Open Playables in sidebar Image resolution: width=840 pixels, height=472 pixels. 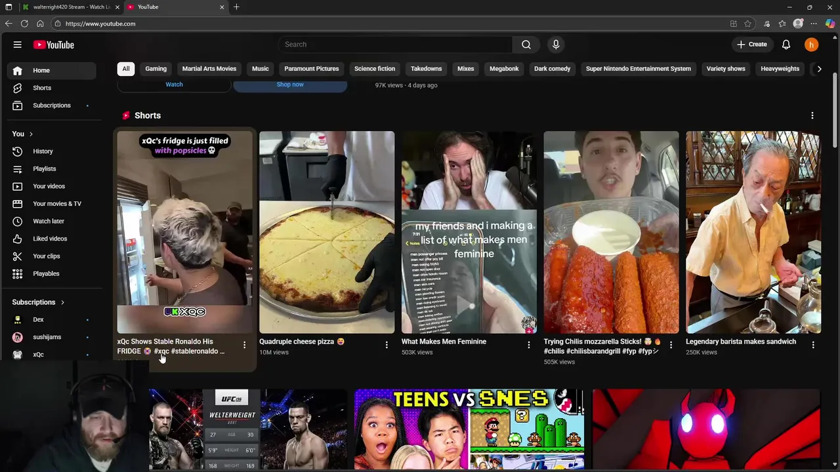tap(51, 273)
